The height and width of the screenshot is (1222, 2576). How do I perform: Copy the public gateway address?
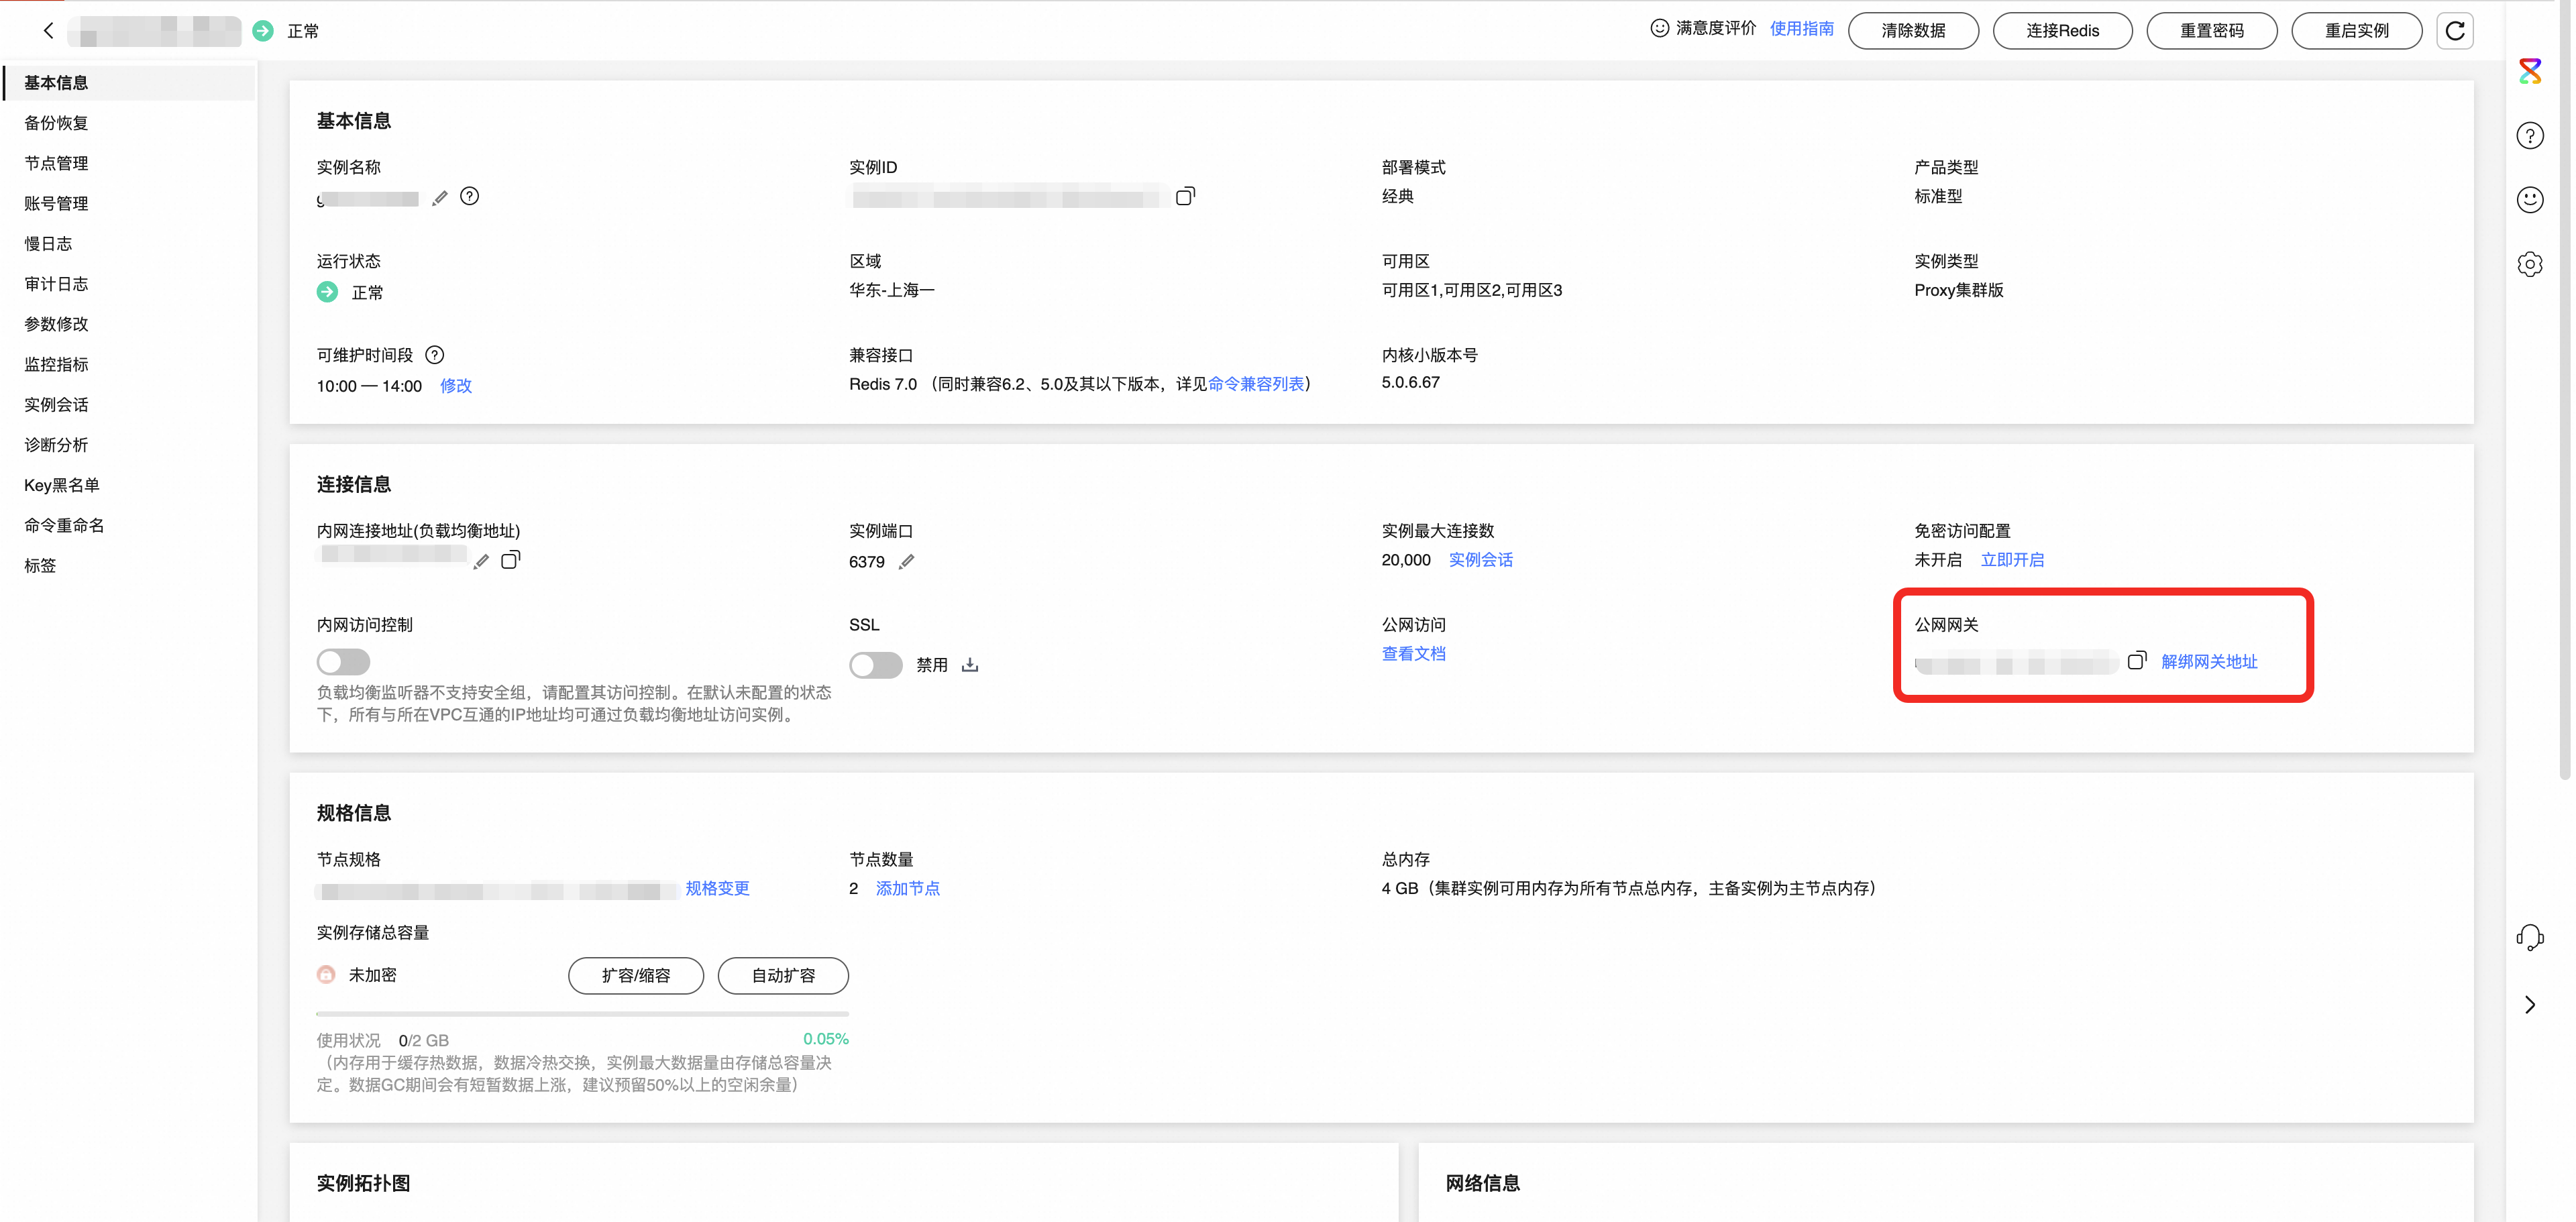click(2136, 661)
